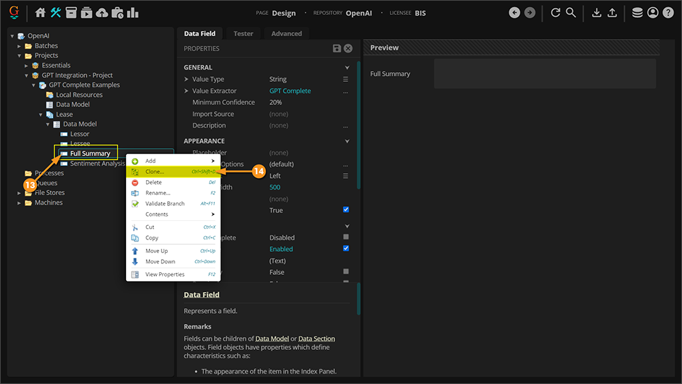Click the bar chart stats icon
The width and height of the screenshot is (682, 384).
pyautogui.click(x=132, y=13)
